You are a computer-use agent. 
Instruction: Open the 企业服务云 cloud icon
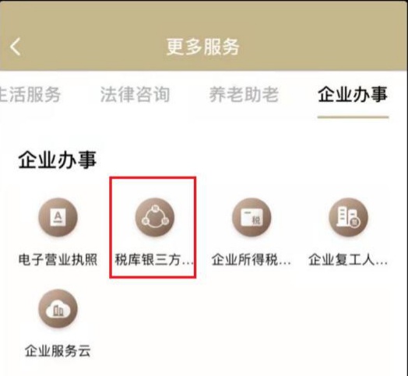(58, 308)
